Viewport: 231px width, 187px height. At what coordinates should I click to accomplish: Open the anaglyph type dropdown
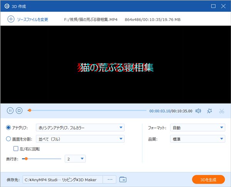tap(80, 128)
